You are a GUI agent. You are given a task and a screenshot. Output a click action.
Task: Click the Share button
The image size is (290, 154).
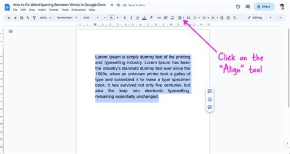tap(264, 7)
